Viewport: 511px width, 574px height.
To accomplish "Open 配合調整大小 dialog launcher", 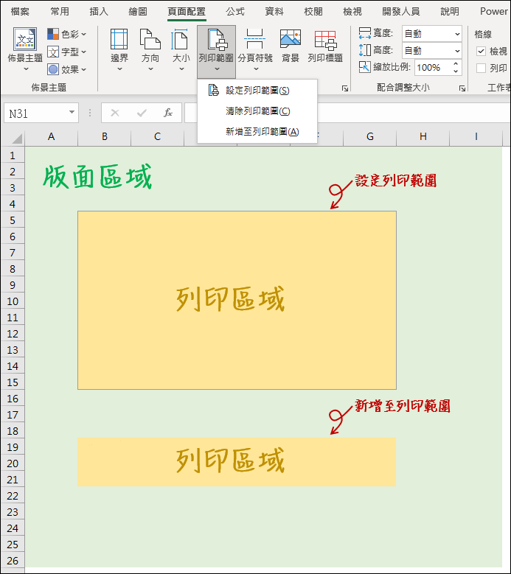I will click(x=462, y=88).
